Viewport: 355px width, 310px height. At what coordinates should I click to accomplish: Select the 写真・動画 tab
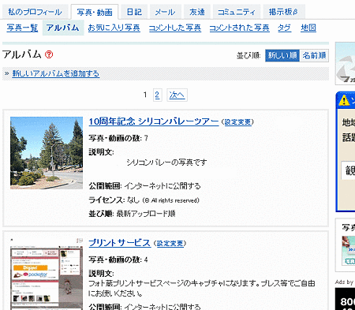[x=95, y=12]
